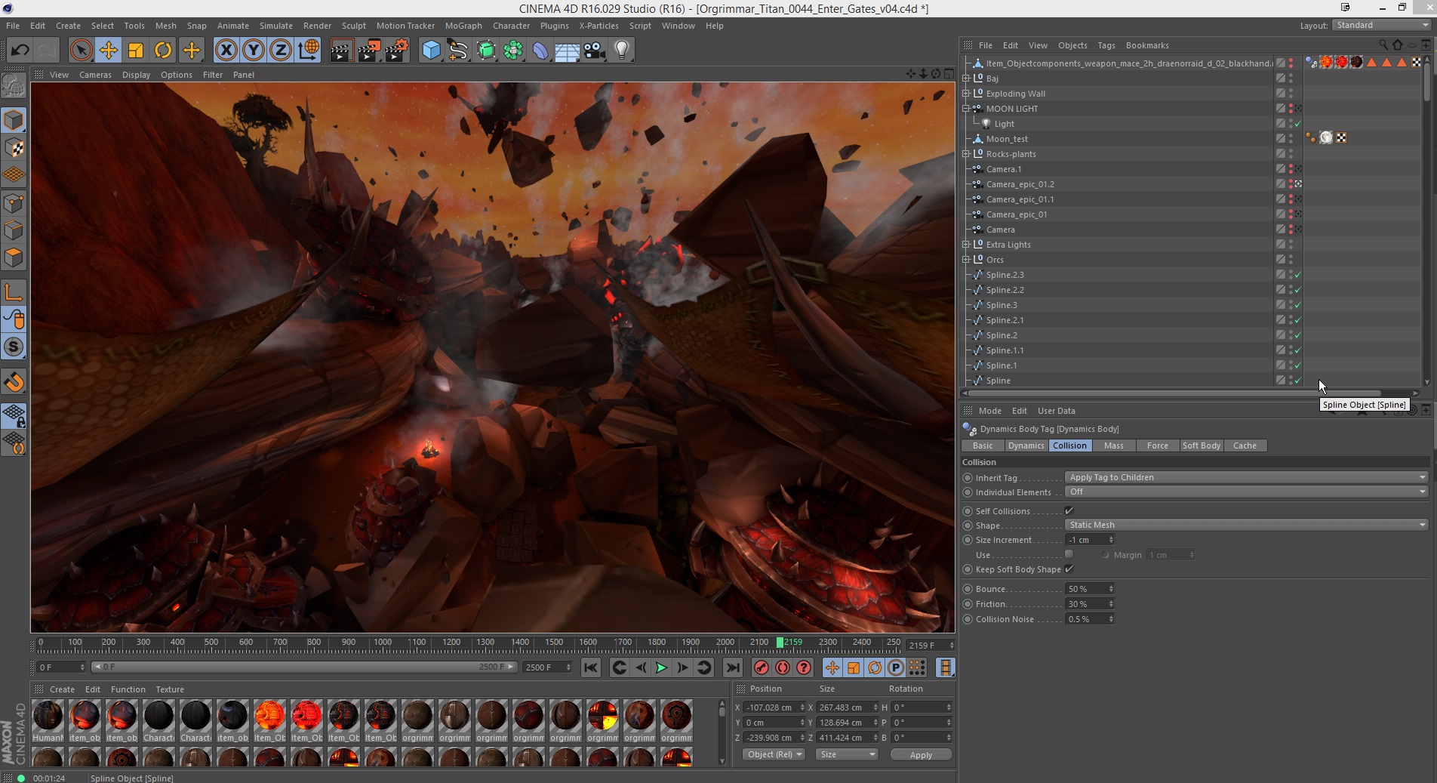Select the Rotate tool
Image resolution: width=1437 pixels, height=783 pixels.
(x=163, y=51)
